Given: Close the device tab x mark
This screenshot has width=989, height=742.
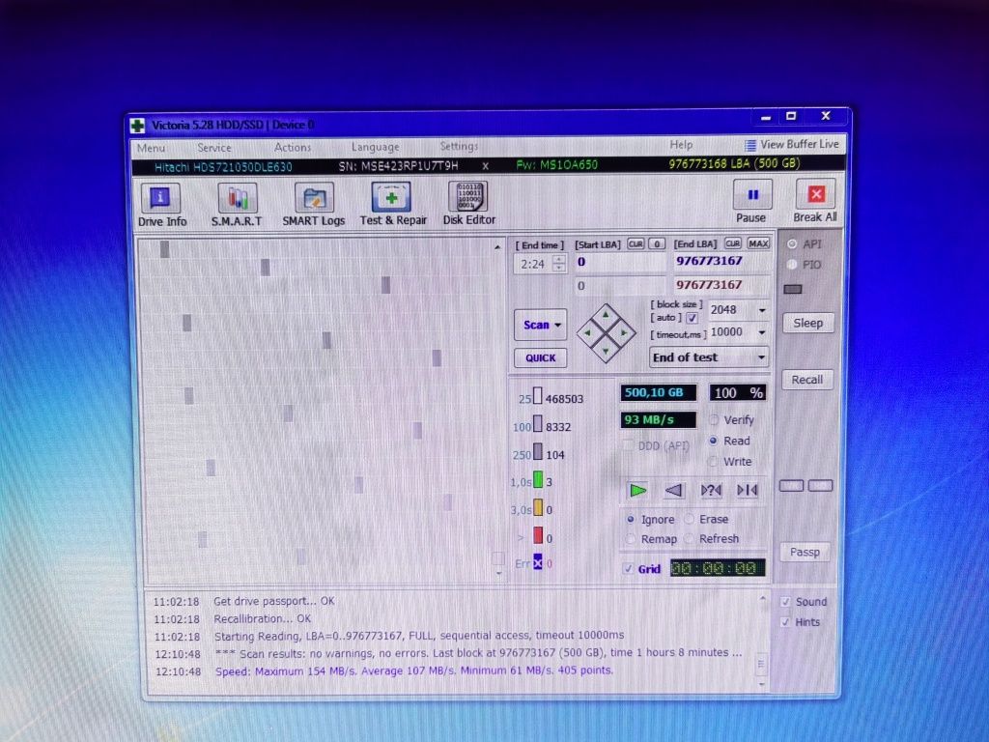Looking at the screenshot, I should click(x=485, y=166).
